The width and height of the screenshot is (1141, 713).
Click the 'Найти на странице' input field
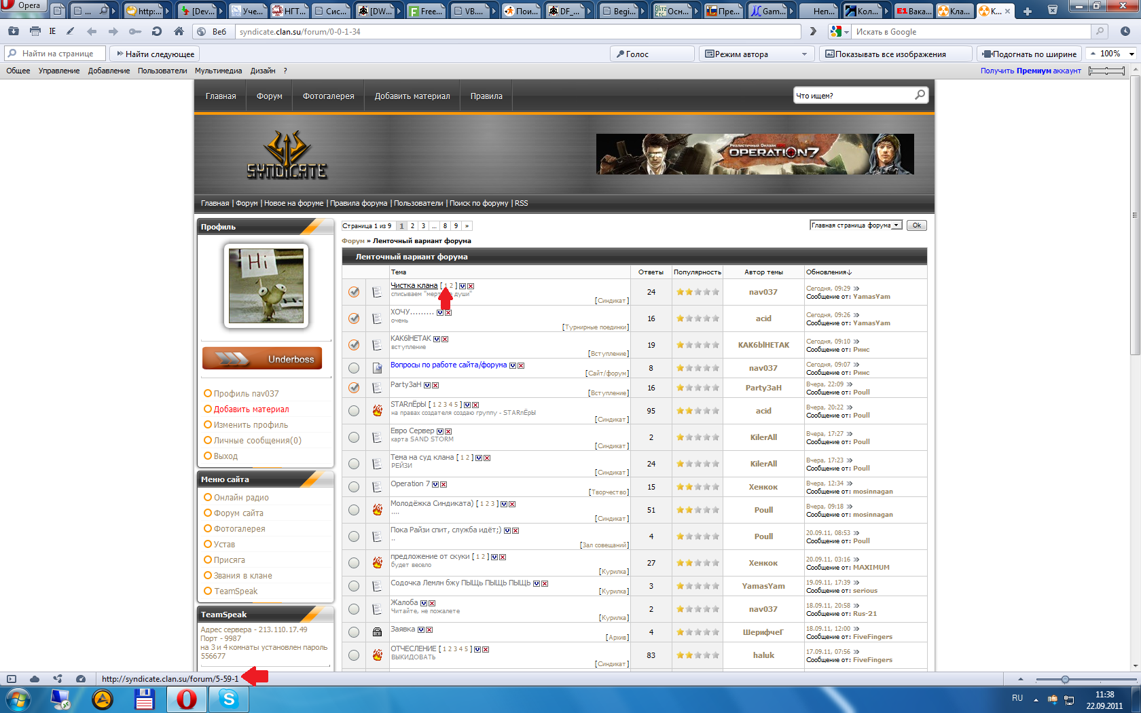(x=55, y=54)
